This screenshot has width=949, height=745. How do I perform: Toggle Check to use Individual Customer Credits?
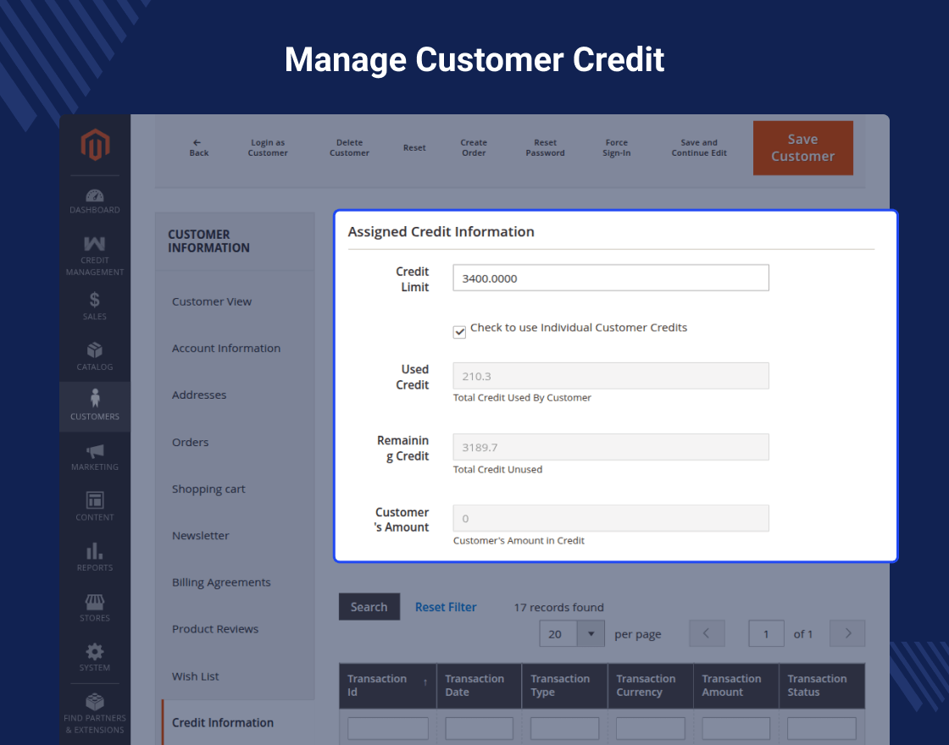pos(459,331)
